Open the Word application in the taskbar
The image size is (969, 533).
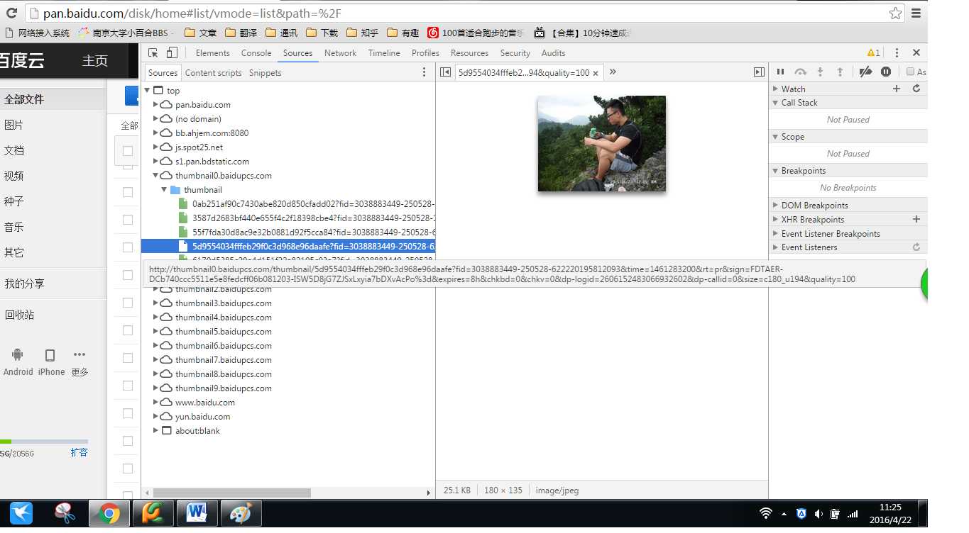click(x=197, y=513)
